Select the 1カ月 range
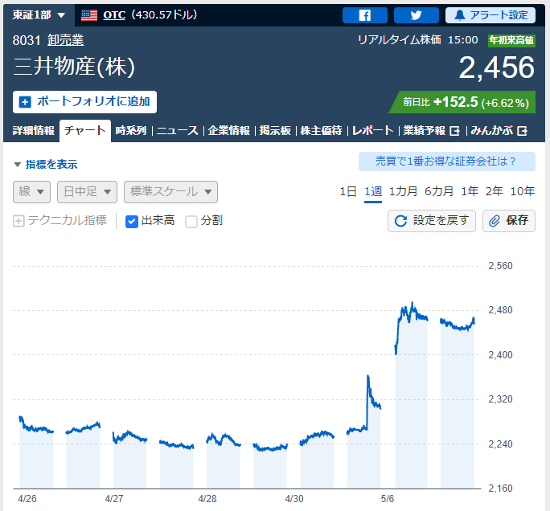The image size is (550, 511). [x=403, y=191]
